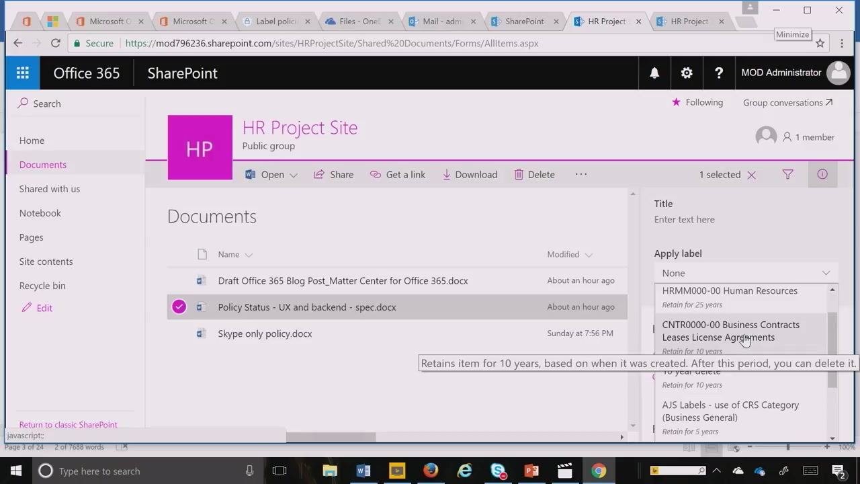The height and width of the screenshot is (484, 860).
Task: Open the Name column sort dropdown
Action: point(249,255)
